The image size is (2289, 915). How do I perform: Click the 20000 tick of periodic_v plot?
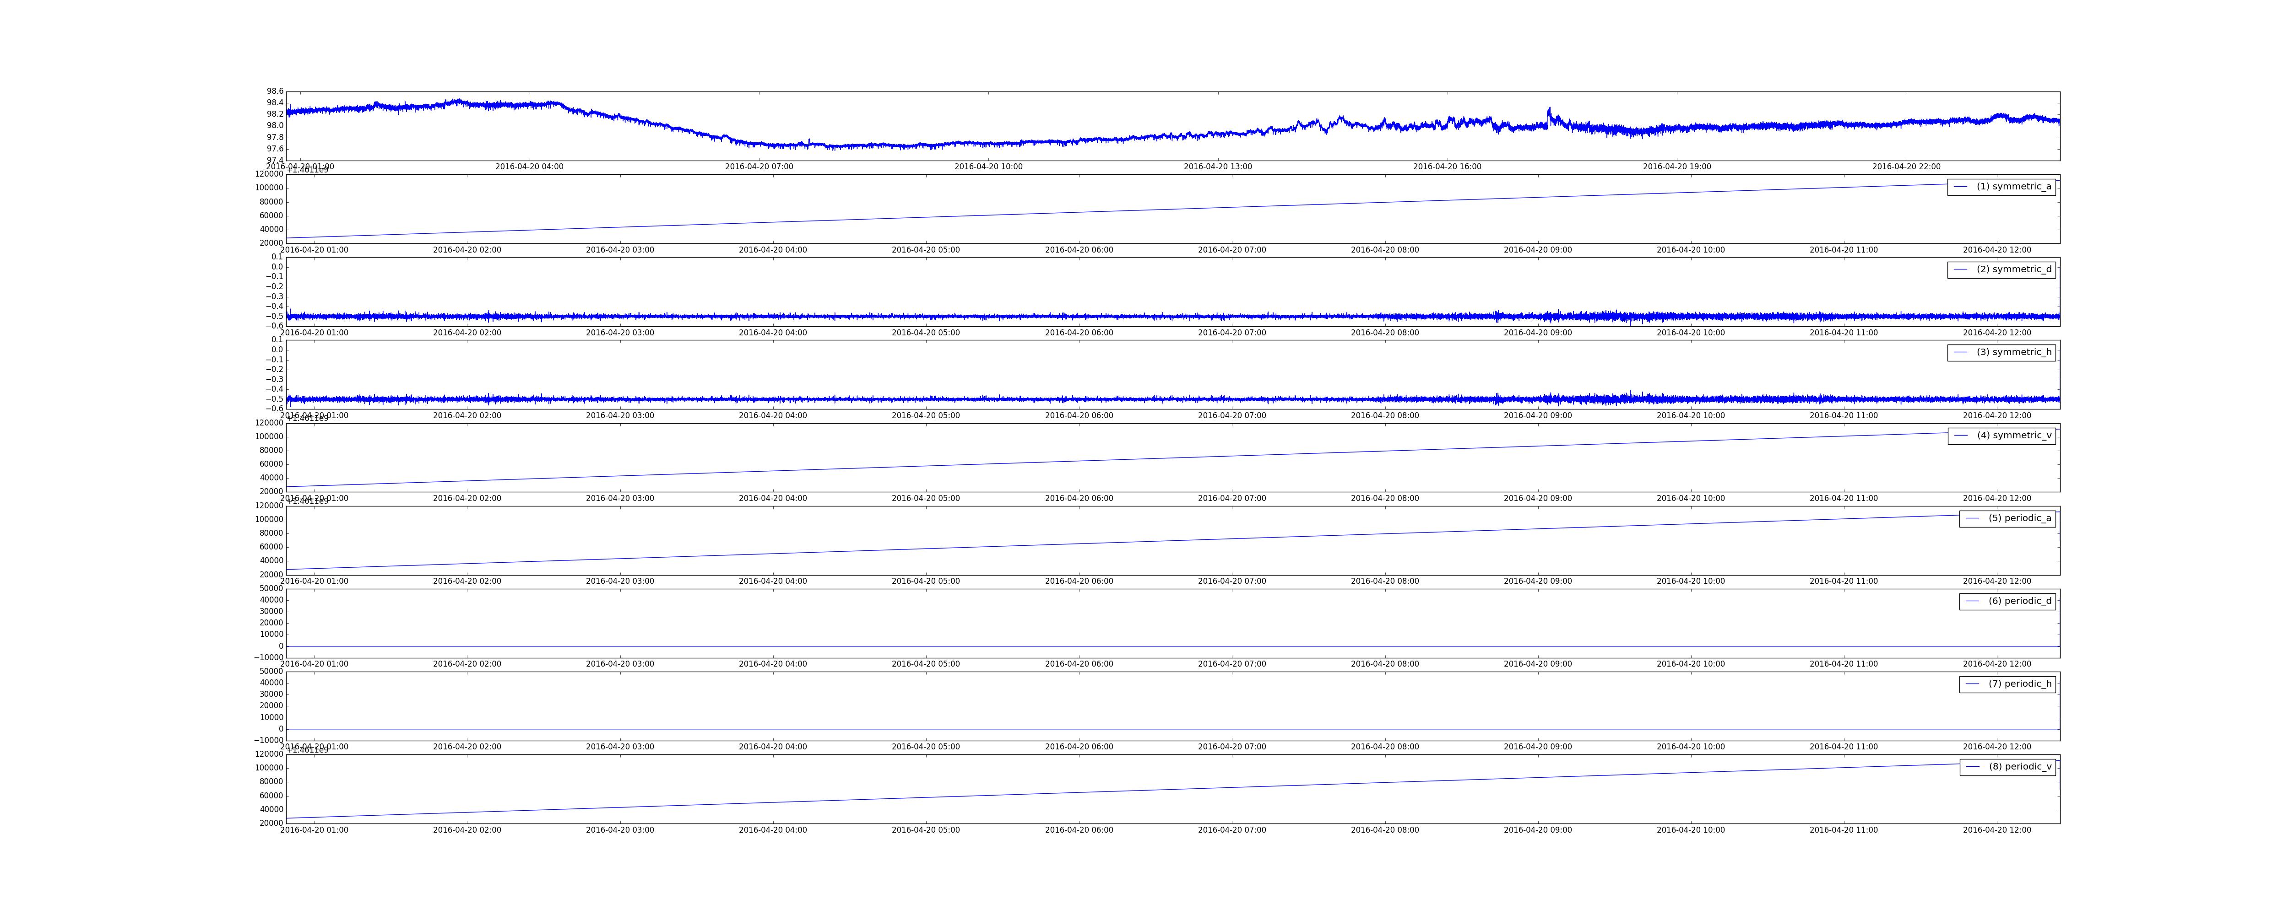tap(272, 823)
